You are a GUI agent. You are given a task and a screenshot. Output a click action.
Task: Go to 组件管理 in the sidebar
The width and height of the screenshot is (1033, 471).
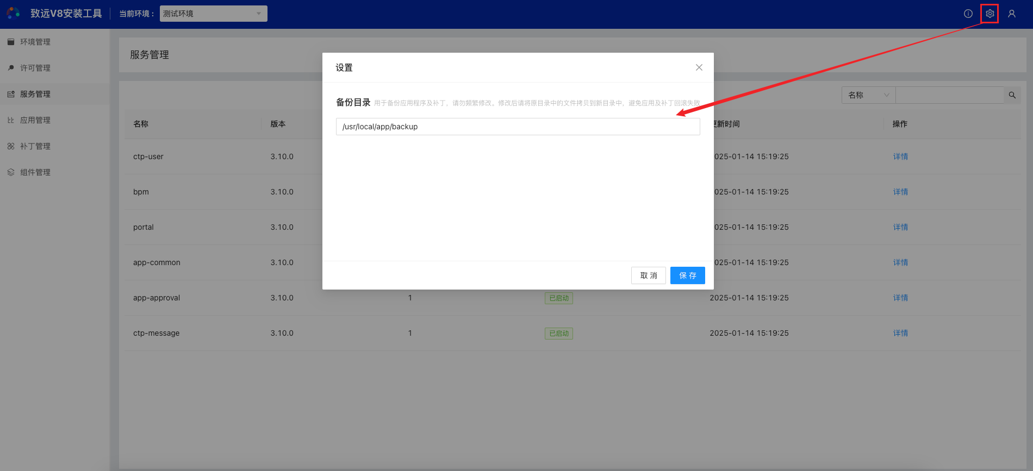point(35,172)
